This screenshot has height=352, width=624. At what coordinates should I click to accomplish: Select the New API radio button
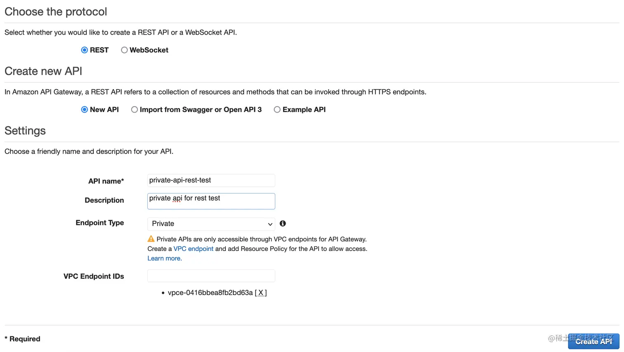pos(85,109)
